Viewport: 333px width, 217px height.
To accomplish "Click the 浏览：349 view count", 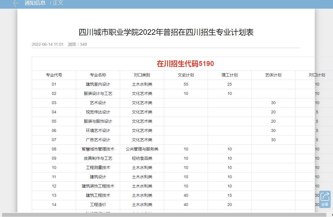I will click(77, 44).
